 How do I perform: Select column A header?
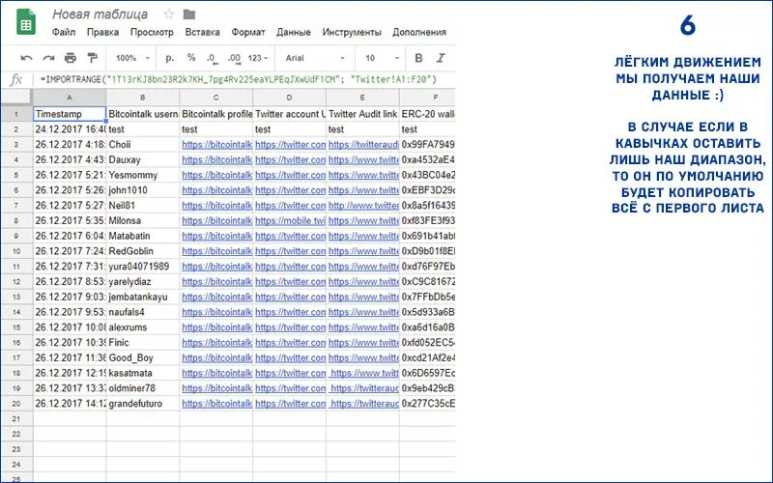tap(69, 98)
